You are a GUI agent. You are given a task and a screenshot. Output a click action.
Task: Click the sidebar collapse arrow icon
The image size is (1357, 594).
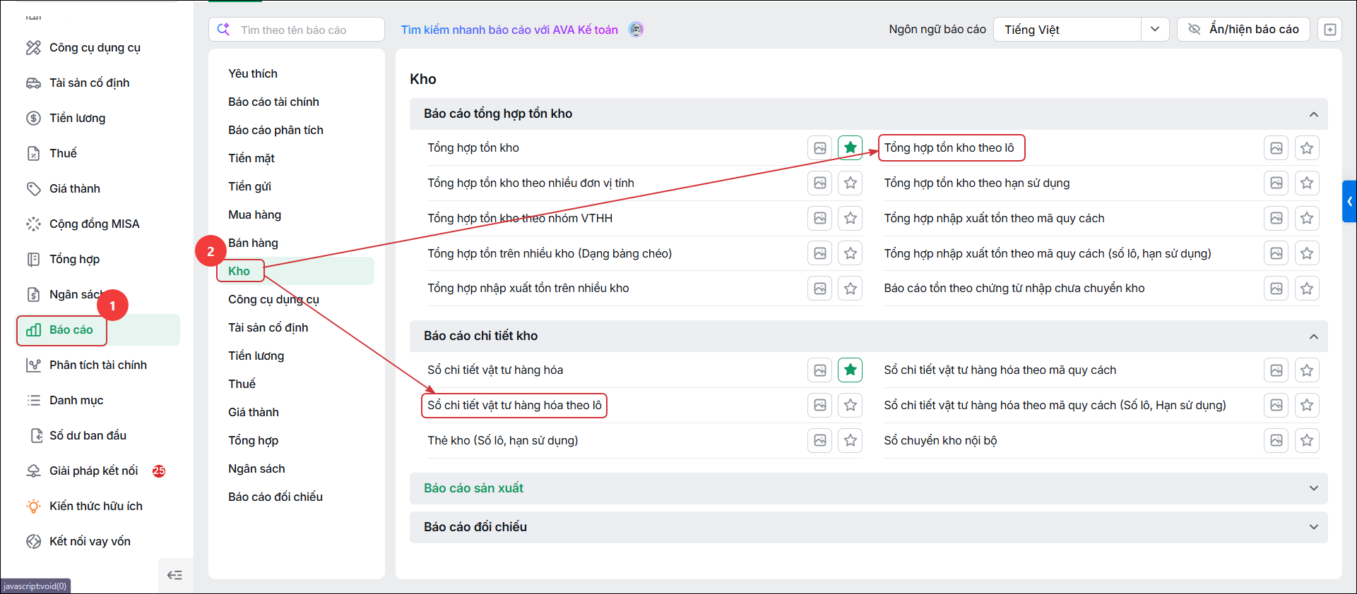coord(174,575)
